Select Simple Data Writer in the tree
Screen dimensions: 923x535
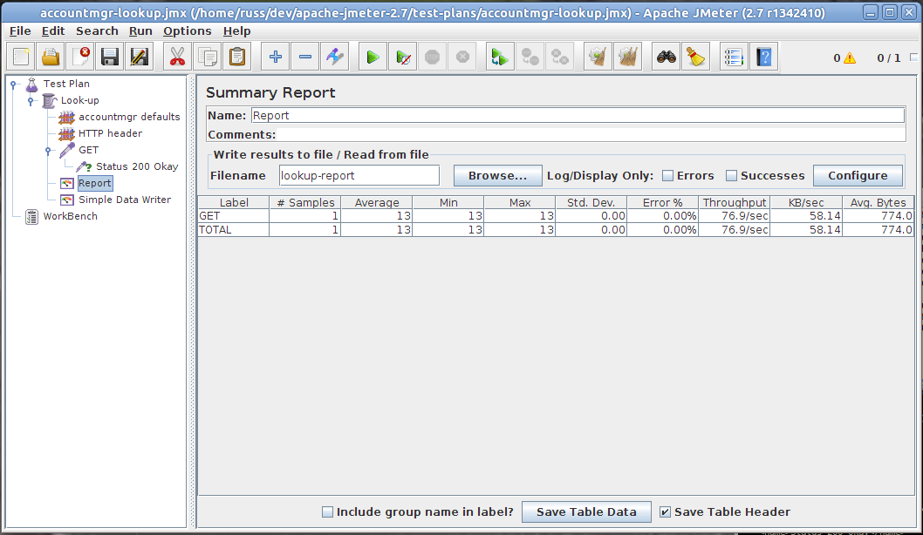click(x=125, y=200)
